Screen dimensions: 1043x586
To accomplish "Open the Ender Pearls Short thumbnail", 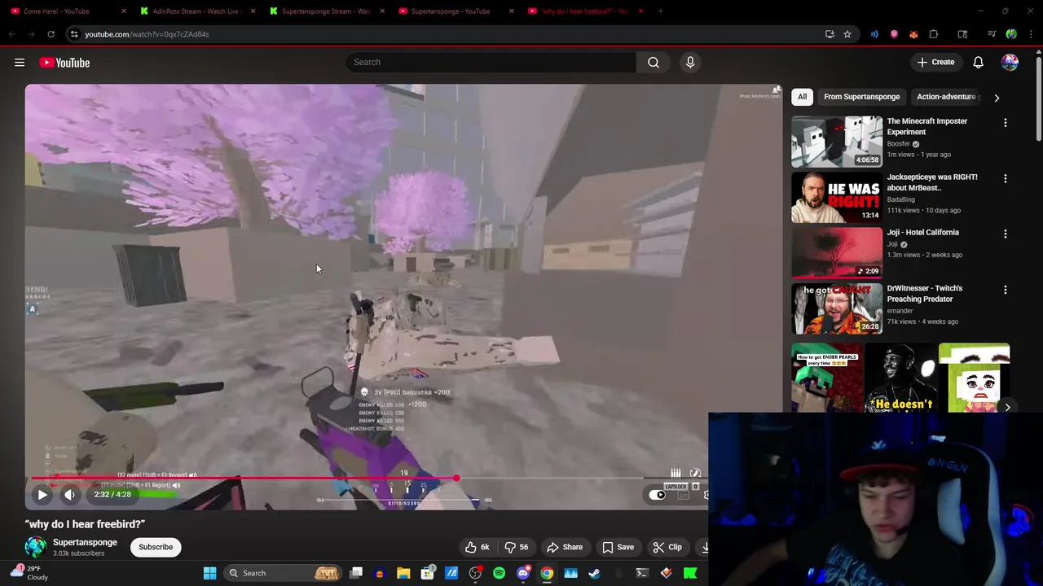I will point(826,378).
